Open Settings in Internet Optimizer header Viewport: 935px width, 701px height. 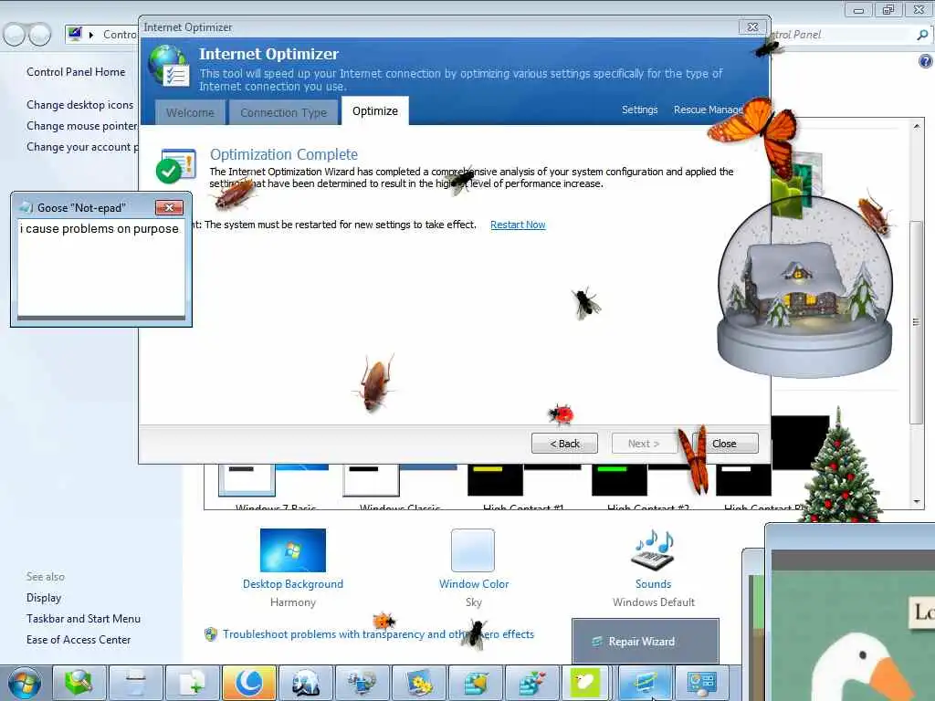pos(639,110)
